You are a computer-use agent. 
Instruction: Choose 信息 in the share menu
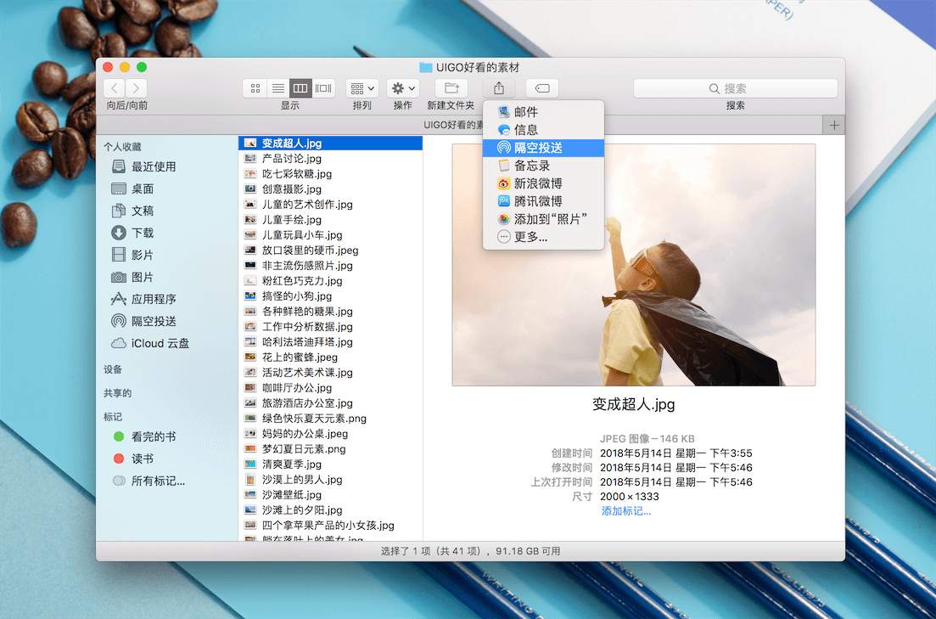point(543,130)
